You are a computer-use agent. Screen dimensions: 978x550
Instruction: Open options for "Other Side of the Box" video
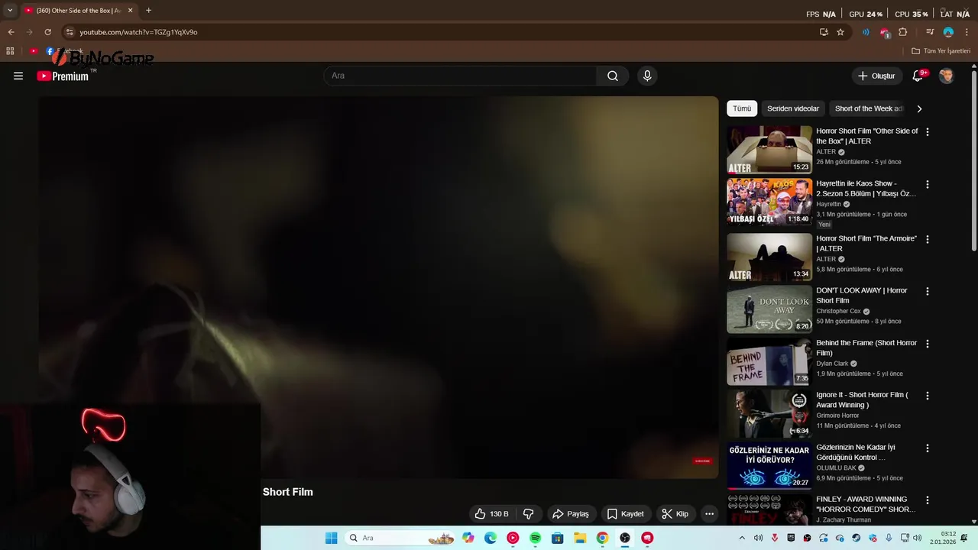coord(928,132)
